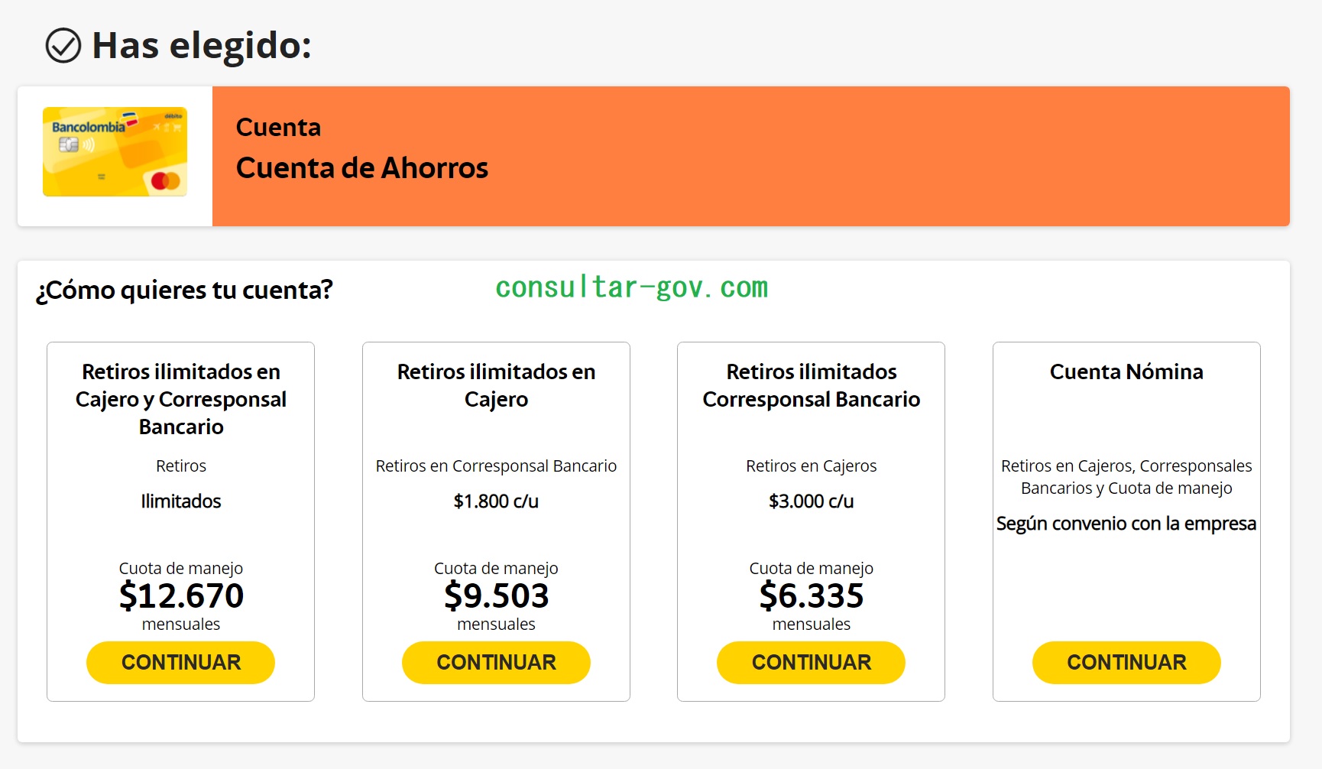The width and height of the screenshot is (1322, 769).
Task: Select the Cajero y Corresponsal Bancario plan title
Action: pos(181,399)
